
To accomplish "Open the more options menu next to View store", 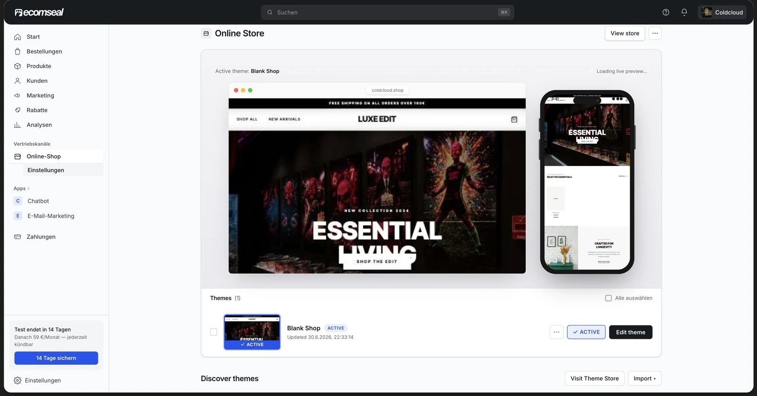I will pyautogui.click(x=655, y=33).
